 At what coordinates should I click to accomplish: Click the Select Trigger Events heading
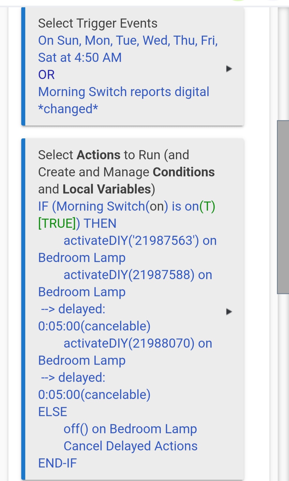97,23
